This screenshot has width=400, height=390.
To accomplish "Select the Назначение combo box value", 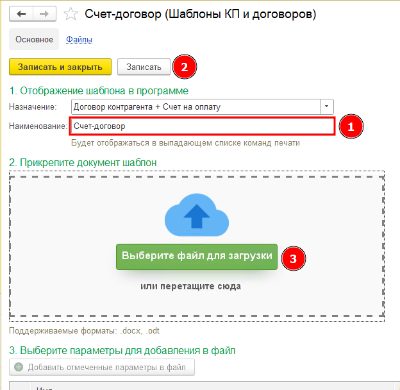I will [196, 106].
